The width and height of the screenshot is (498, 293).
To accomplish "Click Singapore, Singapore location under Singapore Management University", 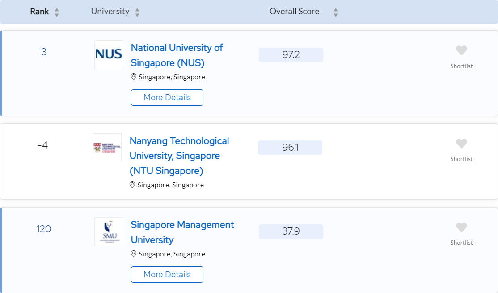I will (x=172, y=254).
